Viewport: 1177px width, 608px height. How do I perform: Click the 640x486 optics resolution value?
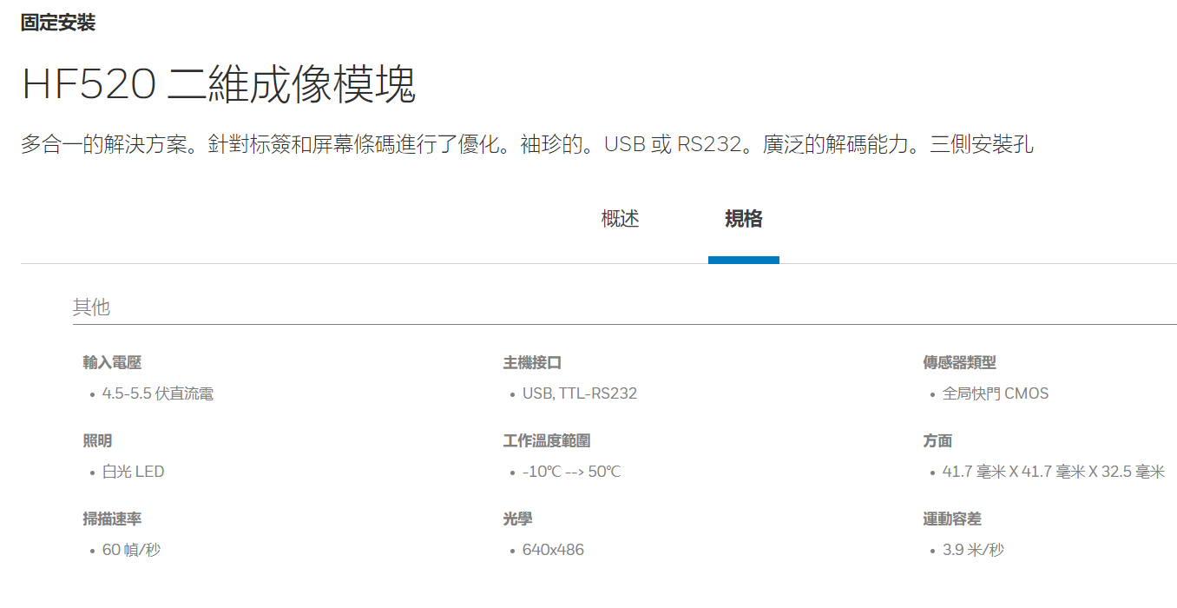click(x=553, y=550)
